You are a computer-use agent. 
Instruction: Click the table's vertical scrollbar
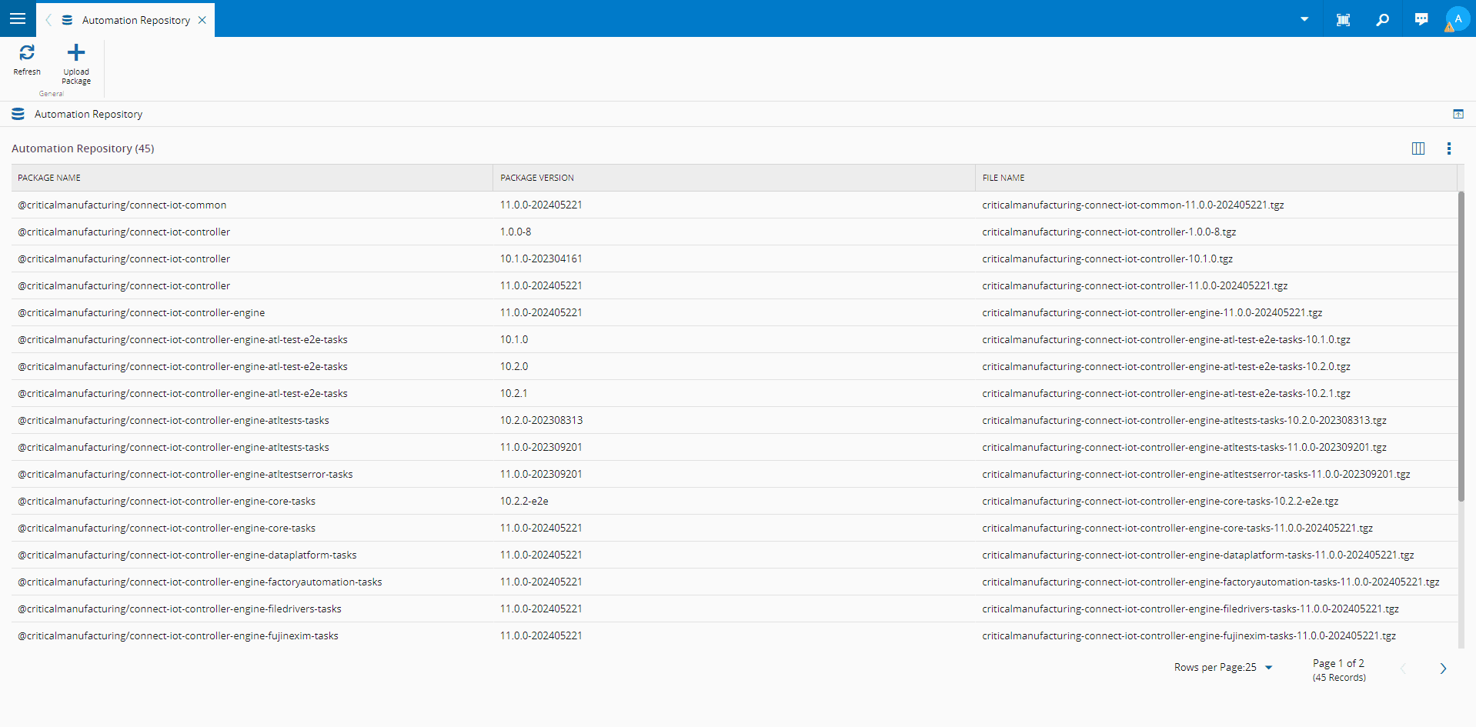pyautogui.click(x=1461, y=346)
